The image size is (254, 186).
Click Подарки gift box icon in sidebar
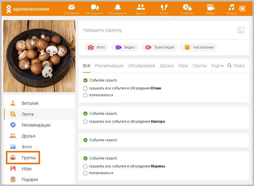click(x=13, y=179)
